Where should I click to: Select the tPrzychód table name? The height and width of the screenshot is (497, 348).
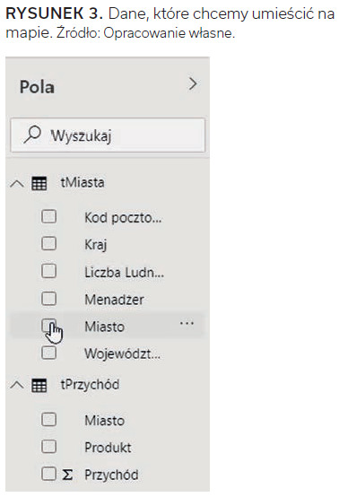coord(90,385)
